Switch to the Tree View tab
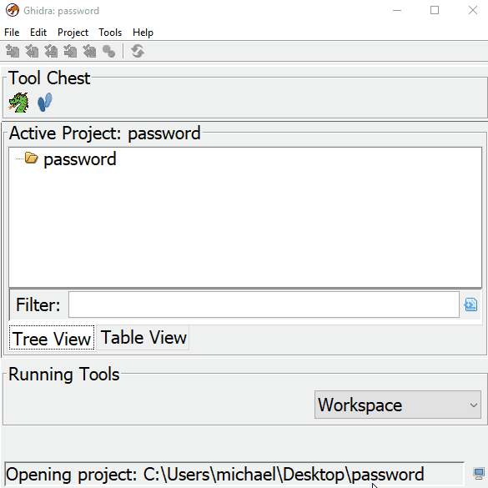 52,339
